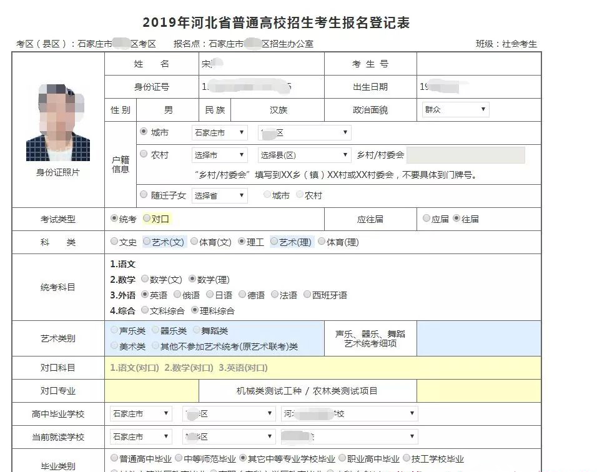Image resolution: width=597 pixels, height=472 pixels.
Task: Click the 乡村/村委会 text input field
Action: pyautogui.click(x=465, y=155)
